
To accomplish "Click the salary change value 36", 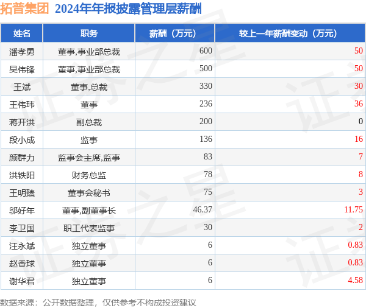I will pos(359,103).
